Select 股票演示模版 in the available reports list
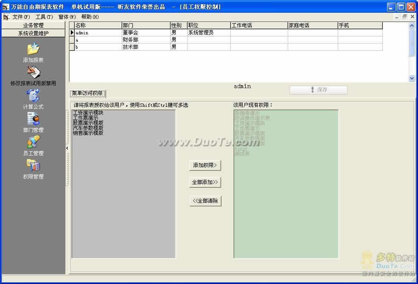418x284 pixels. 88,123
